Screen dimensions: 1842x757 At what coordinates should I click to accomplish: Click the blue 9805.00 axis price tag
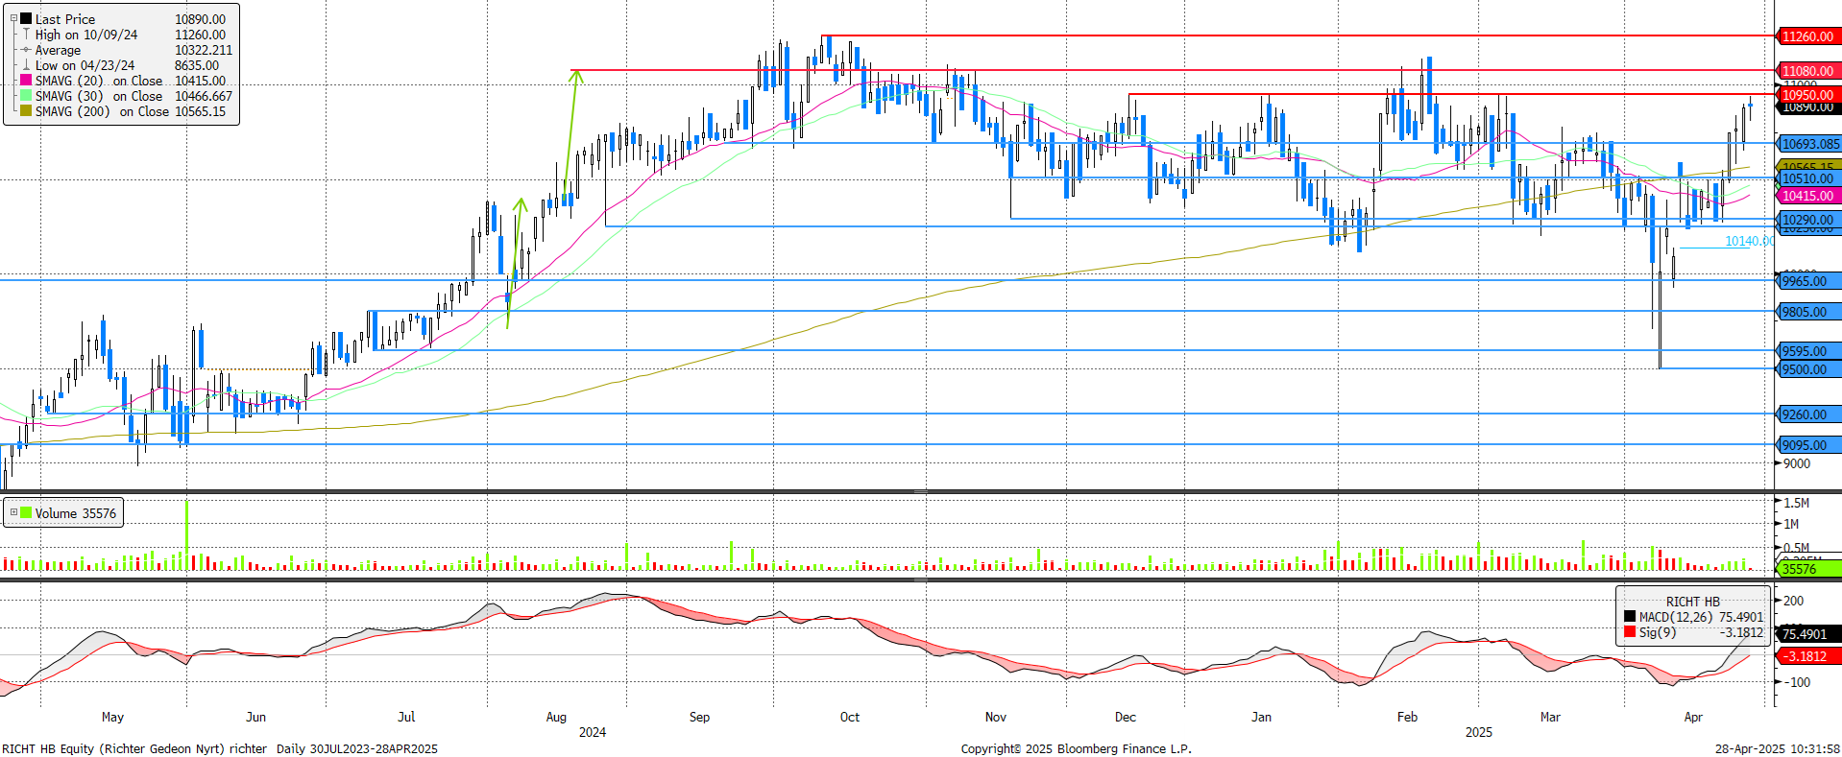(1806, 312)
